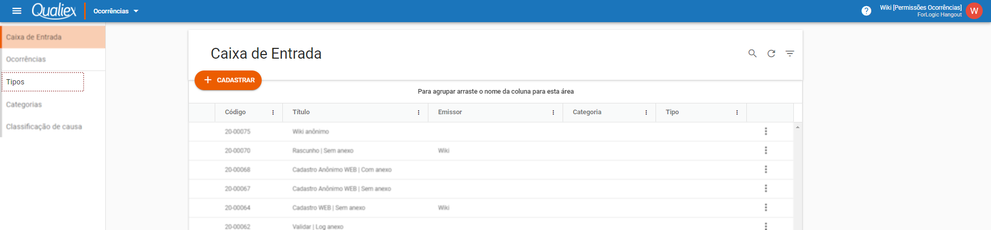
Task: Open Tipos in the sidebar
Action: 43,82
